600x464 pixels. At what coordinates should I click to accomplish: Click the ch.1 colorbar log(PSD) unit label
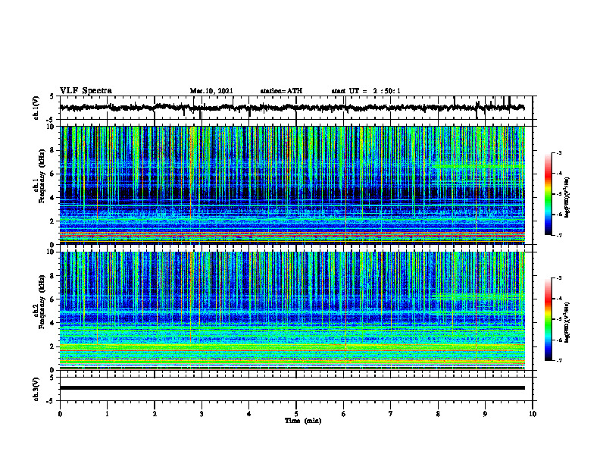[x=567, y=198]
